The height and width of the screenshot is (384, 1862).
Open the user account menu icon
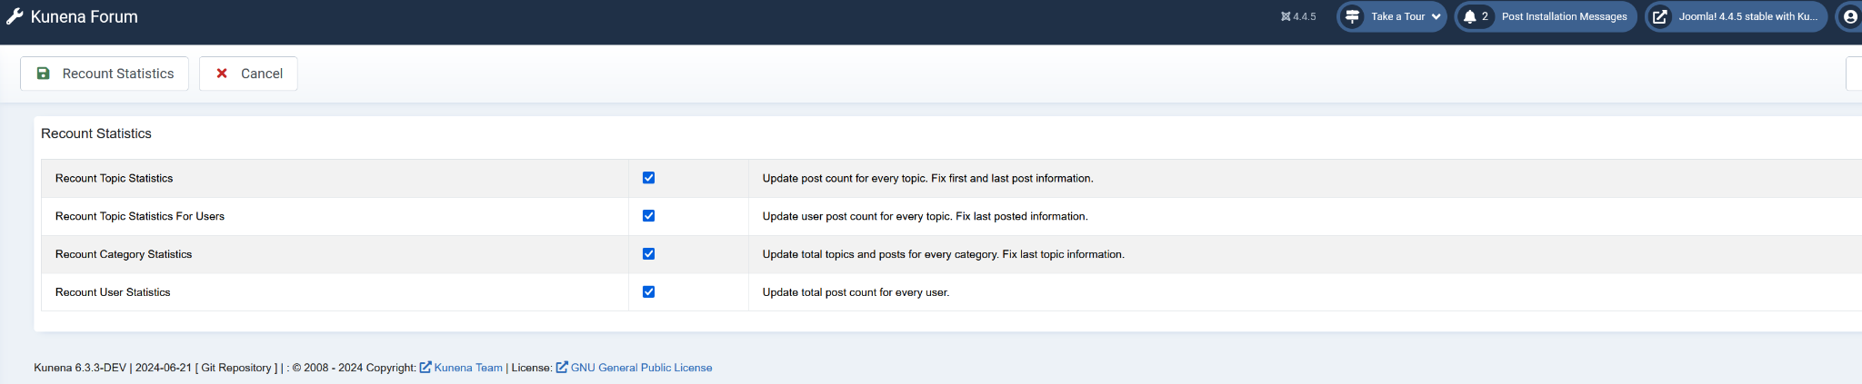tap(1850, 16)
